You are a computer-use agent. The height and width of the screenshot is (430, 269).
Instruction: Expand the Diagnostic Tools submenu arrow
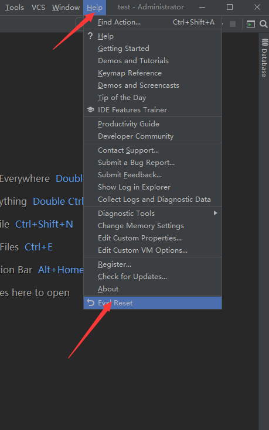point(216,213)
